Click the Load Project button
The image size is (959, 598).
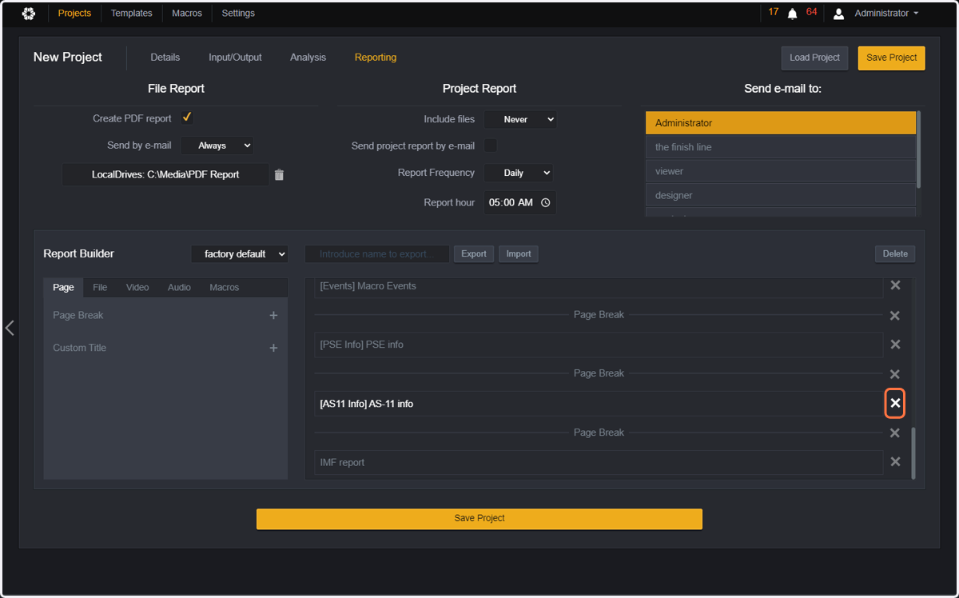pyautogui.click(x=814, y=58)
